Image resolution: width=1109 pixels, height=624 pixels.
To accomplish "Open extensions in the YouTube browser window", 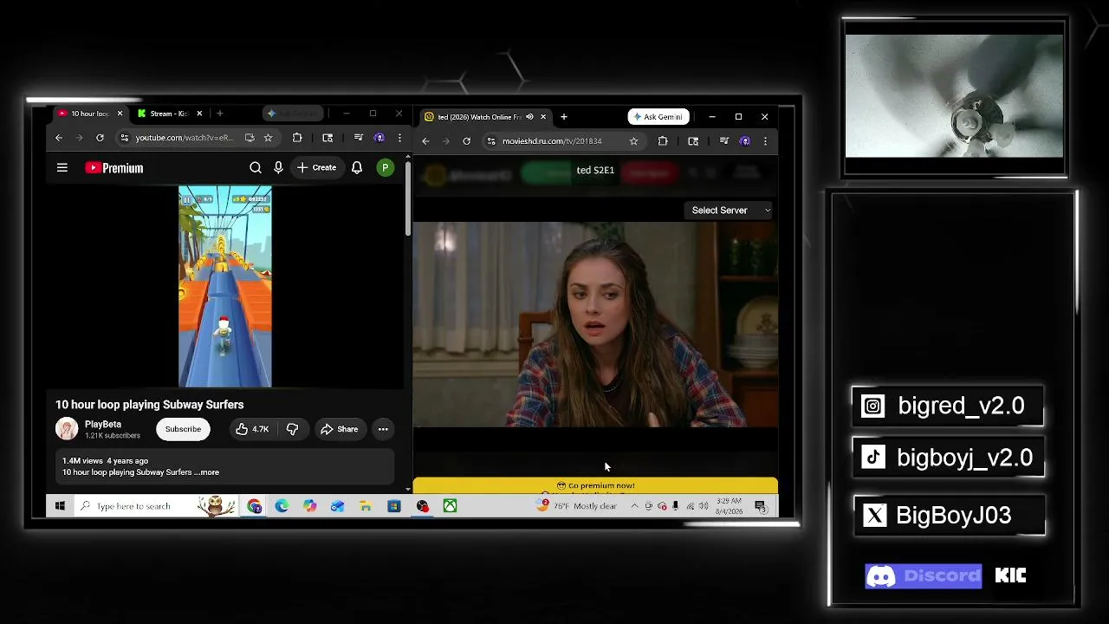I will (297, 138).
